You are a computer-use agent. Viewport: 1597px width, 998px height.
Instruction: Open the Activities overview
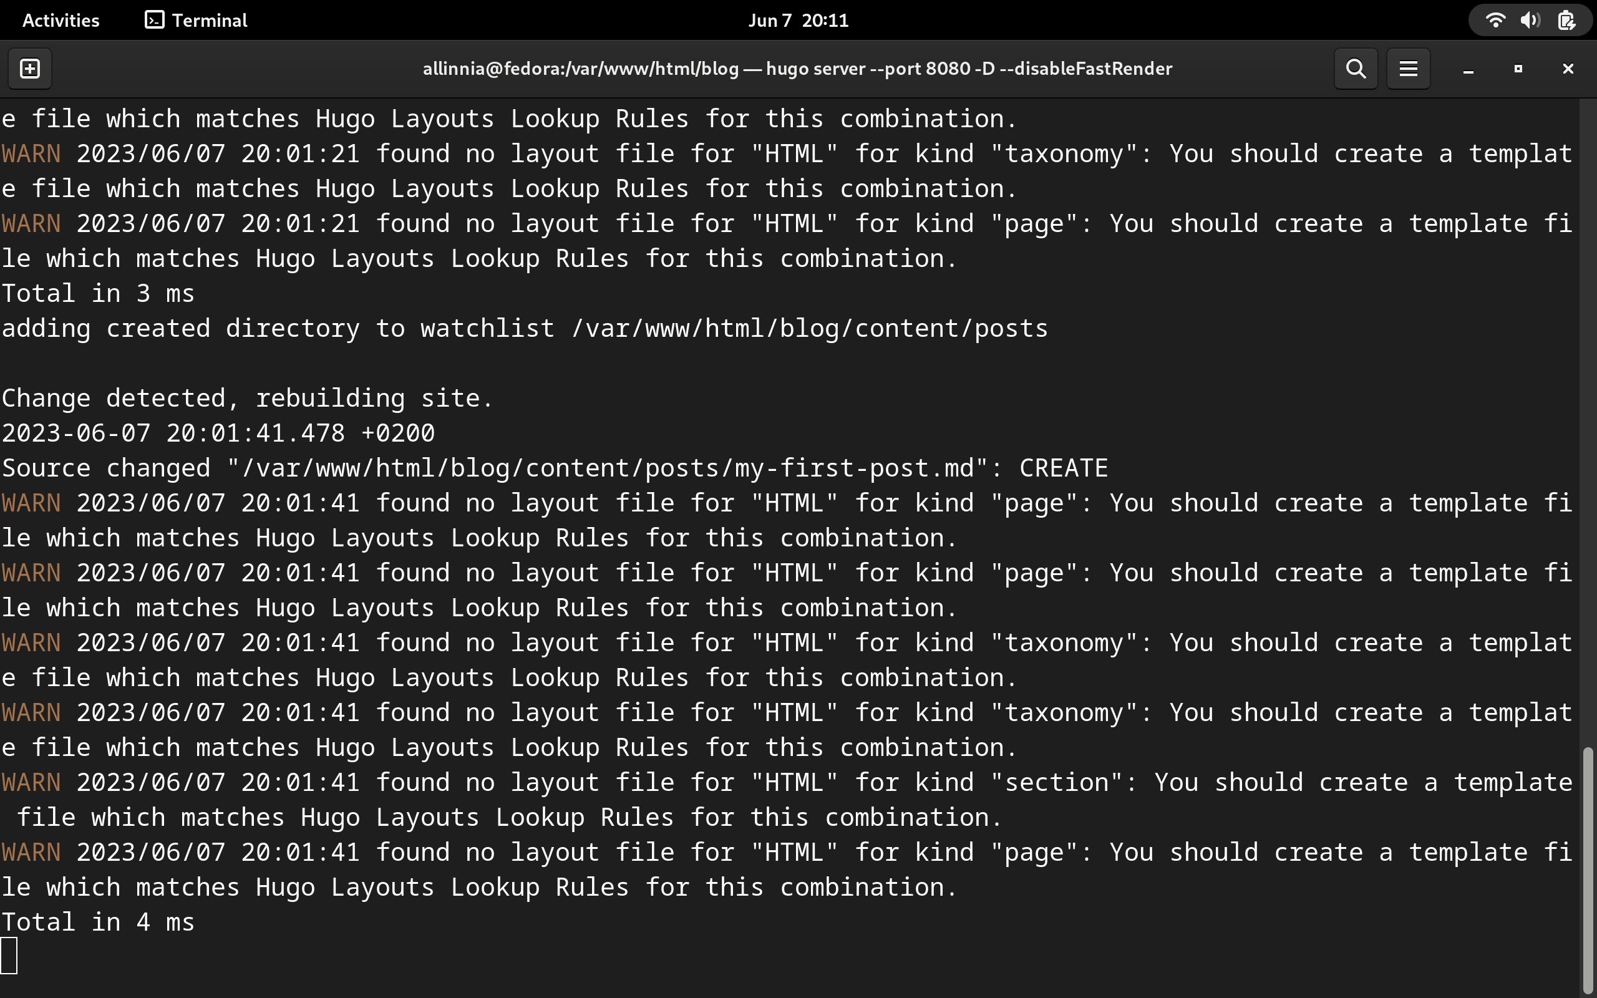[x=61, y=21]
